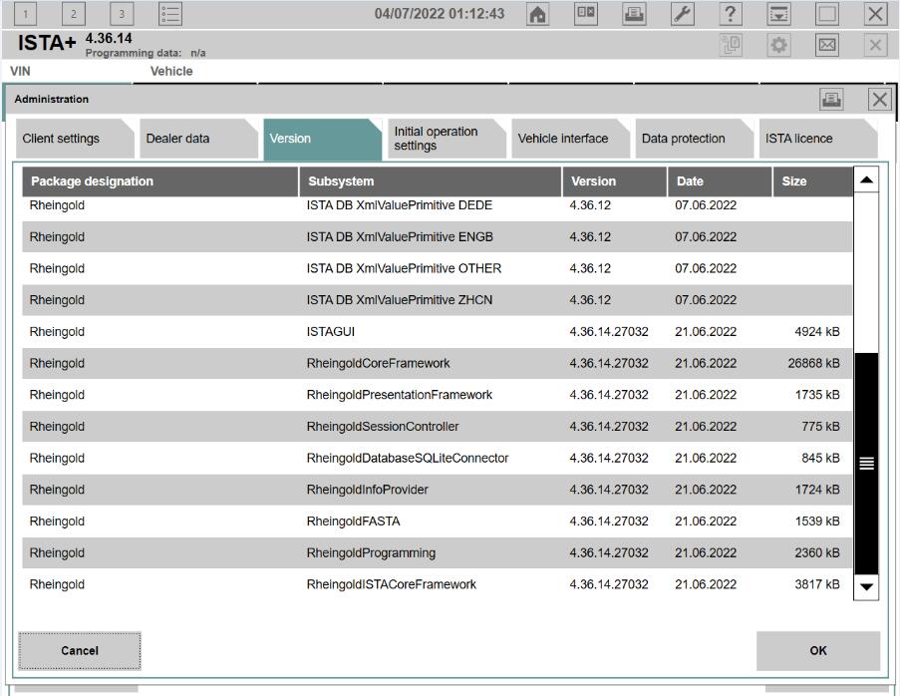Open the ISTA licence tab
The width and height of the screenshot is (900, 696).
pyautogui.click(x=818, y=139)
